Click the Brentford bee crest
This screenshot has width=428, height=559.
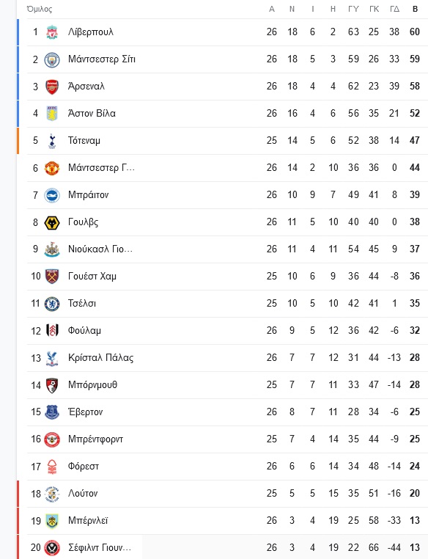(x=52, y=439)
